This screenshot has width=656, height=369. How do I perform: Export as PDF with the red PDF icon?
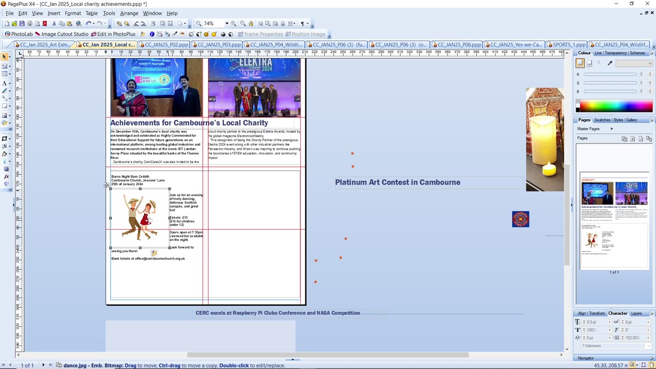45,24
